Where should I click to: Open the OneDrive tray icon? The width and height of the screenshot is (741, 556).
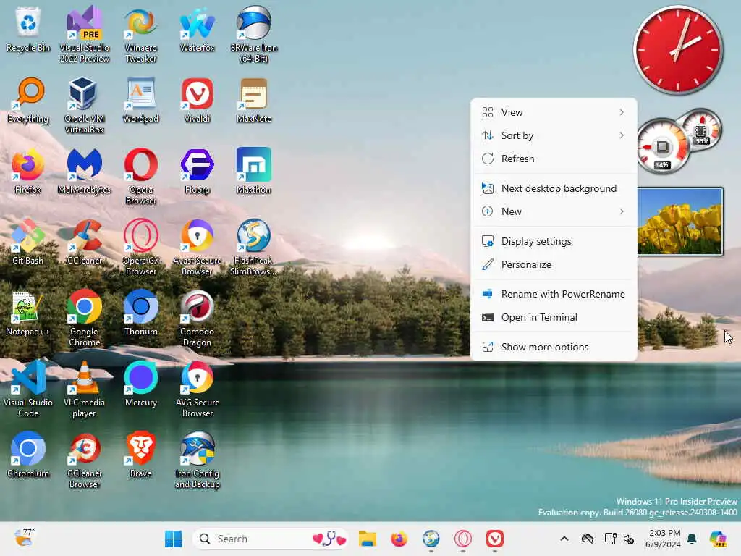pos(588,539)
